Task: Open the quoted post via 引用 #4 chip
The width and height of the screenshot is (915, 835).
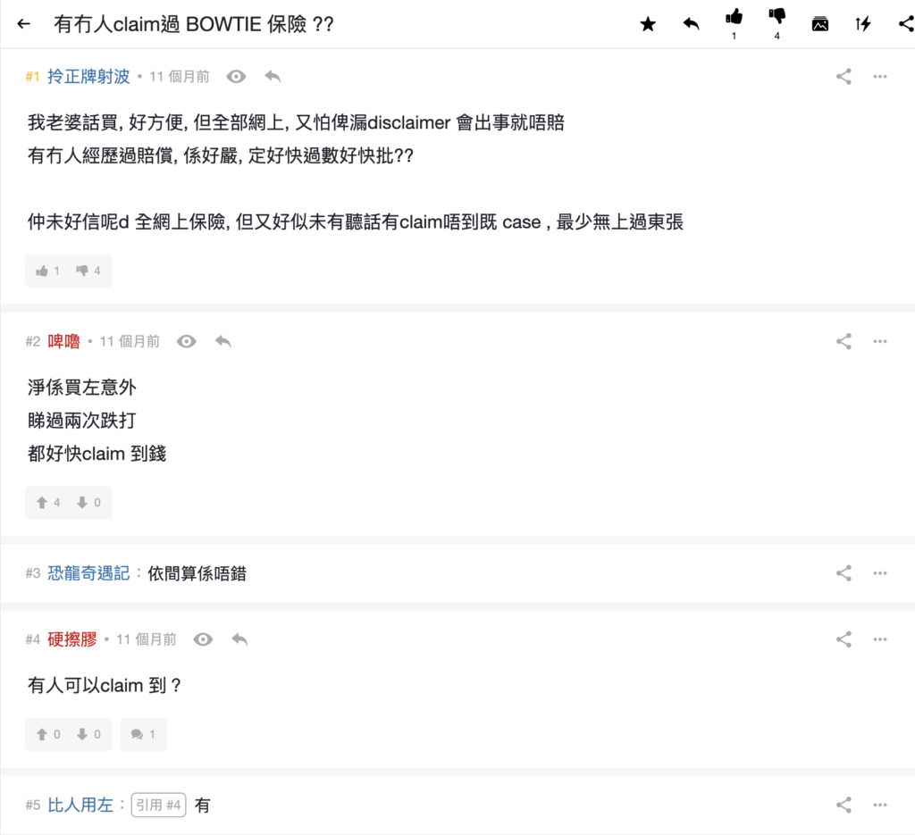Action: 157,805
